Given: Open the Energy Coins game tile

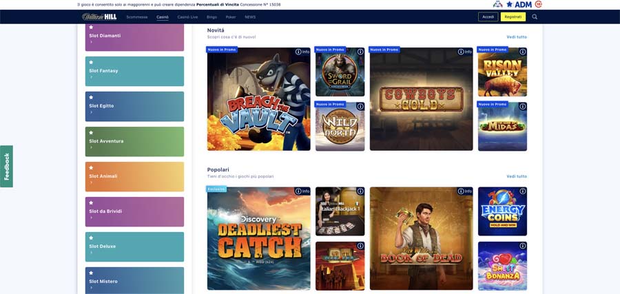Looking at the screenshot, I should pos(503,211).
